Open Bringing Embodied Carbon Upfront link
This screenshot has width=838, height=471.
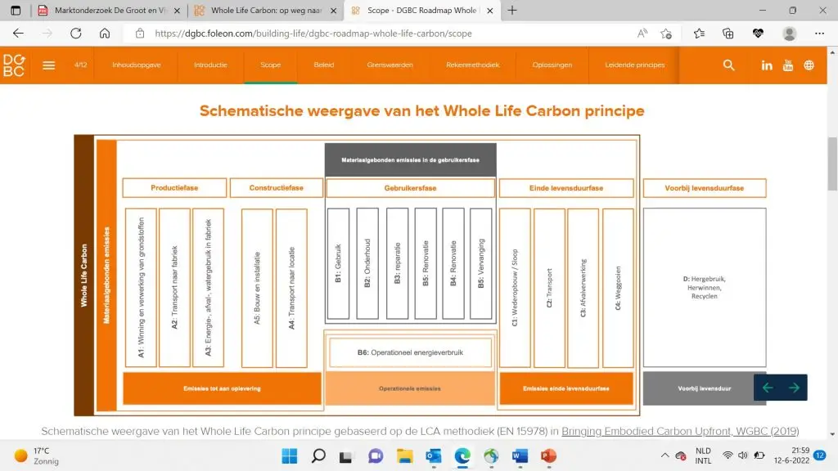[x=680, y=431]
